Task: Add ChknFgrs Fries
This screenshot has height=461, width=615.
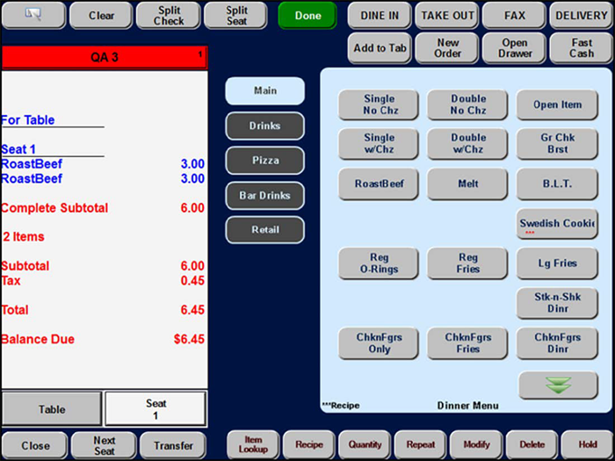Action: [x=467, y=343]
